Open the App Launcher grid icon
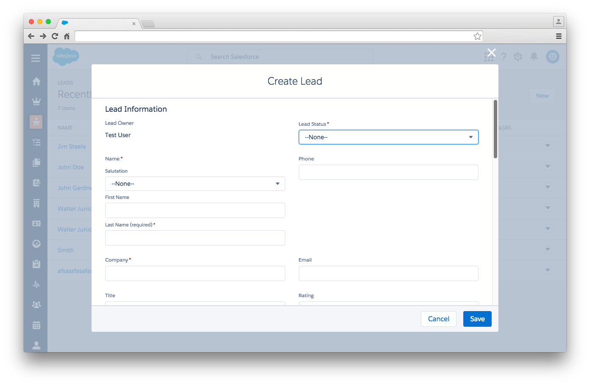Image resolution: width=590 pixels, height=386 pixels. click(x=489, y=57)
